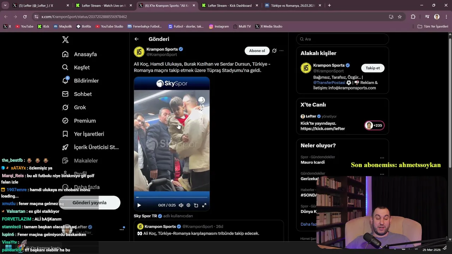This screenshot has width=452, height=254.
Task: Open YouTube bookmark
Action: [24, 26]
